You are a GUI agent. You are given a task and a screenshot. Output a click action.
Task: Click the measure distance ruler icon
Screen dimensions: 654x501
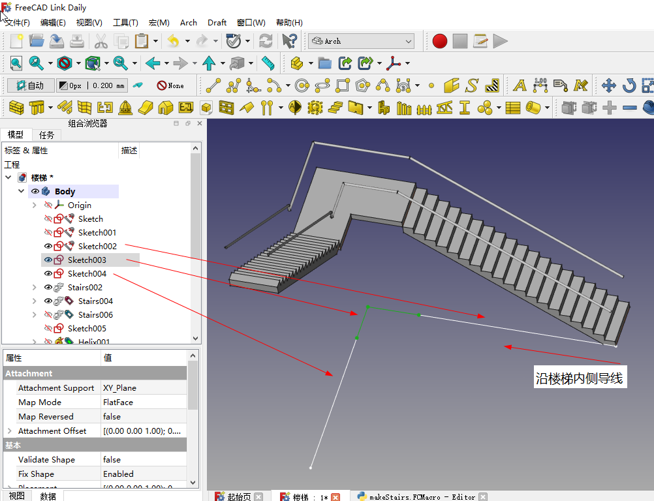[x=268, y=63]
